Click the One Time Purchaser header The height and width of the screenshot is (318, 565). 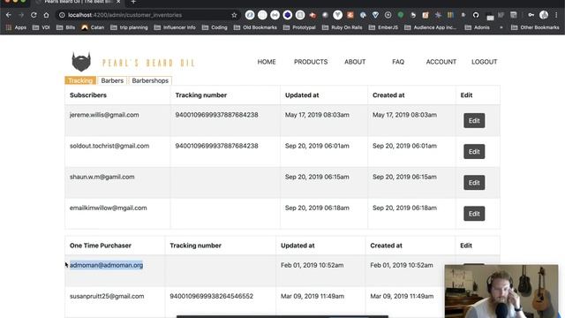click(x=101, y=246)
